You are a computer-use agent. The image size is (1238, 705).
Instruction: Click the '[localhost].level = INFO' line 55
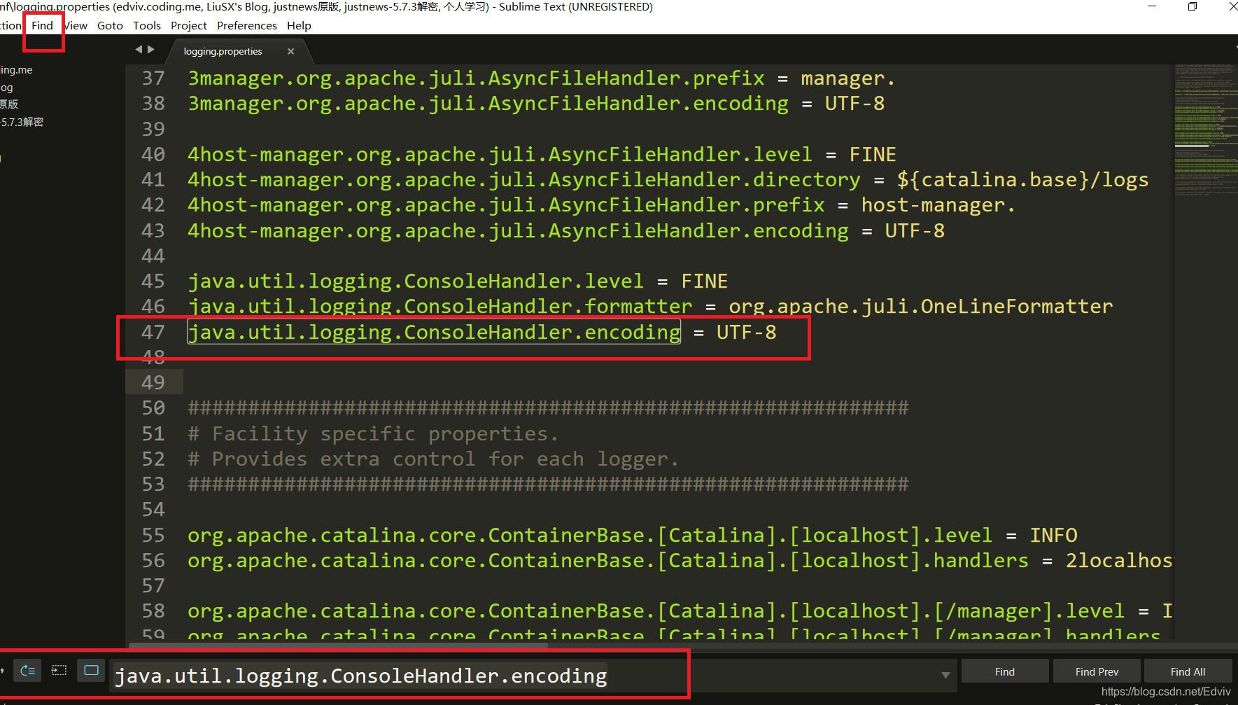coord(633,536)
